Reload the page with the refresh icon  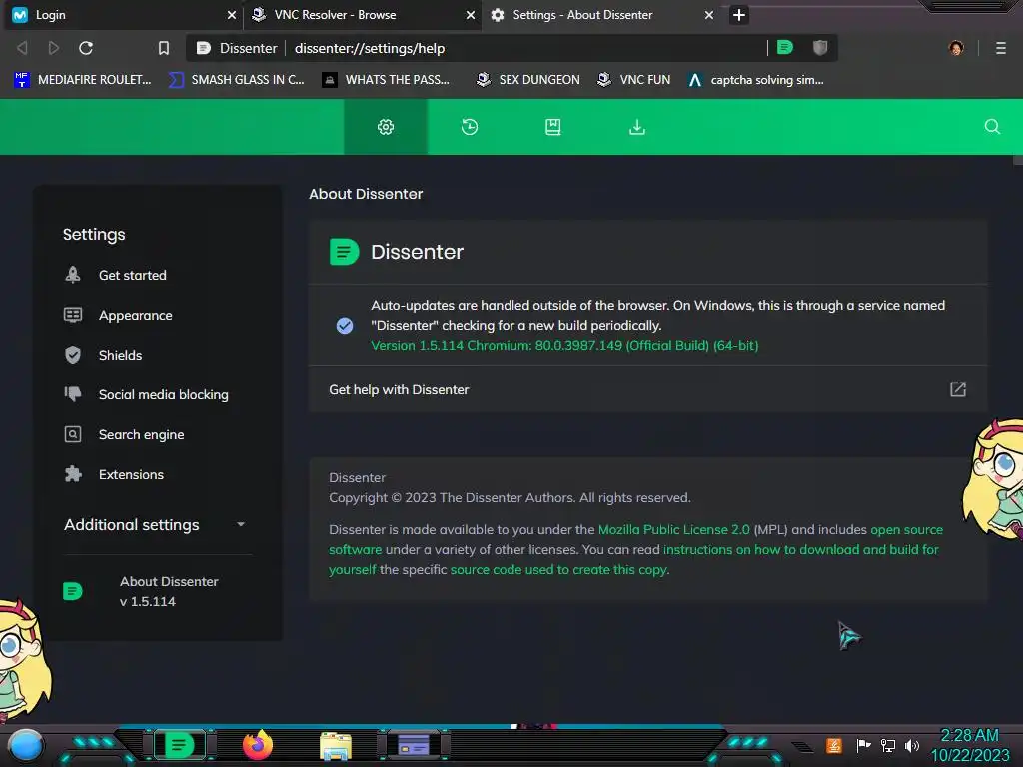[86, 48]
